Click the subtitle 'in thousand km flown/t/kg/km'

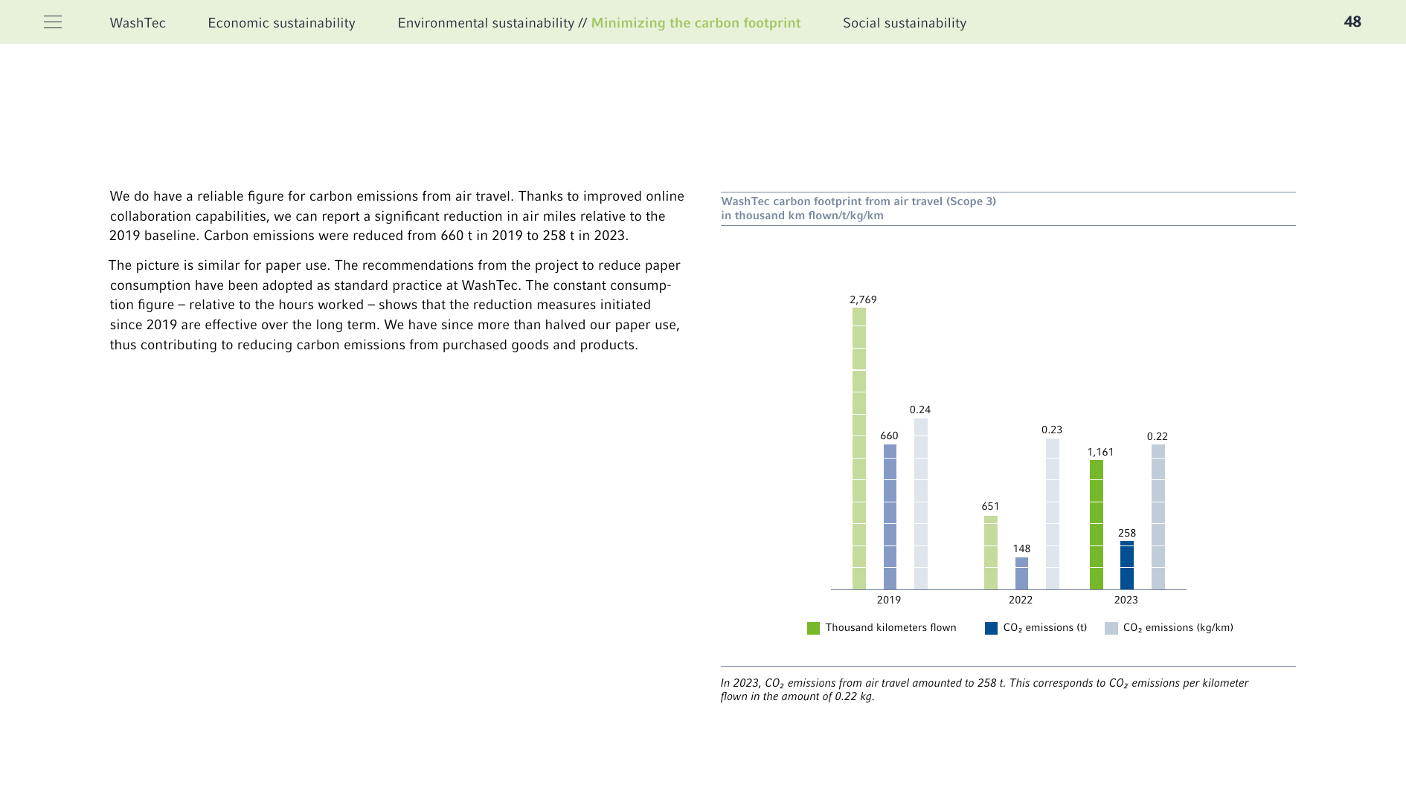(802, 216)
